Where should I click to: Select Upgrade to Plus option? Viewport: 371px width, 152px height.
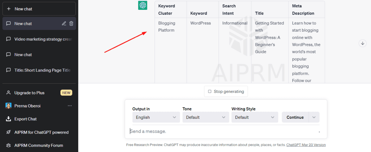(x=29, y=93)
